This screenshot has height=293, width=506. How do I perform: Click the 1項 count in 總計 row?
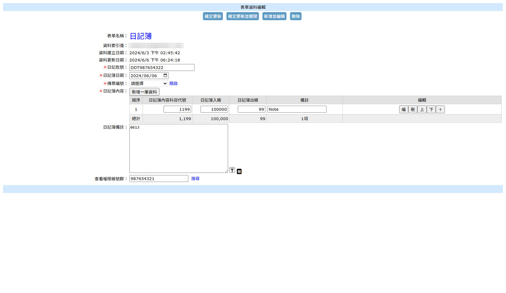(305, 119)
